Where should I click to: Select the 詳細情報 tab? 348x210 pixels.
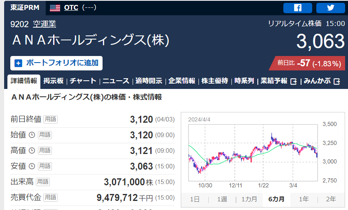coord(24,81)
